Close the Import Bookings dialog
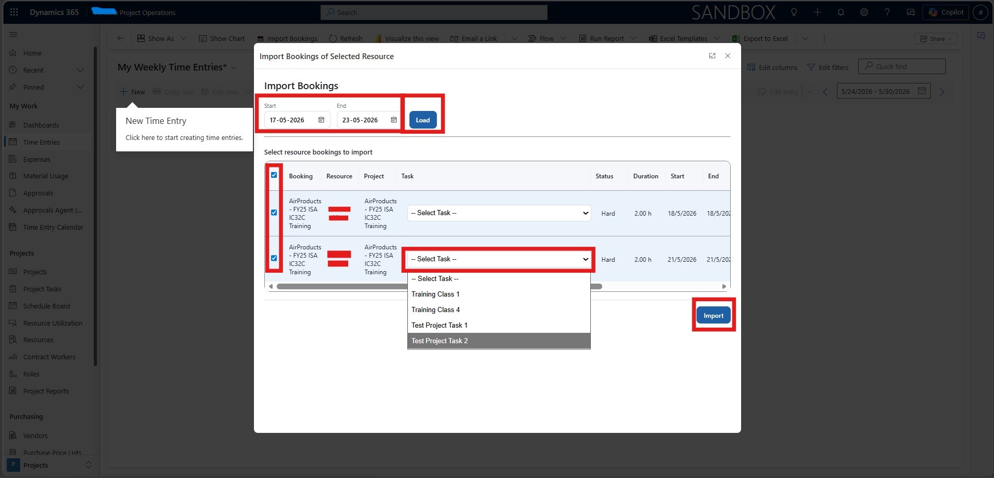Viewport: 994px width, 478px height. (728, 56)
